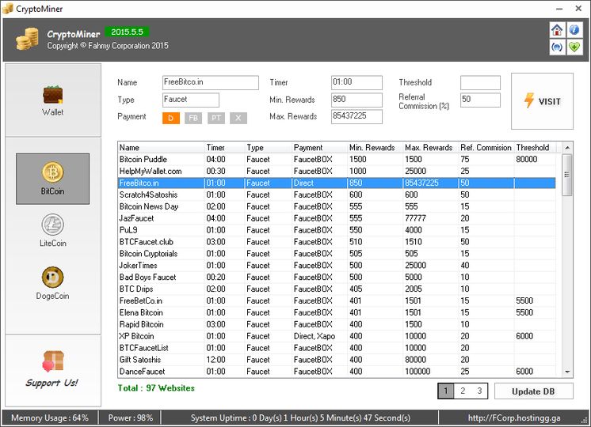This screenshot has width=591, height=427.
Task: Select the Bitcoin Puddle row
Action: [x=337, y=159]
